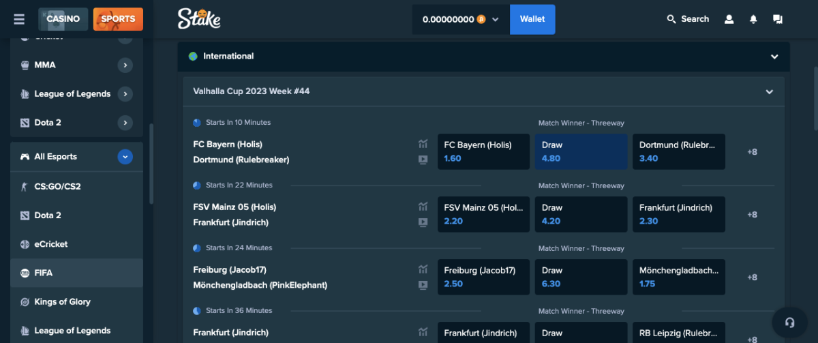
Task: Collapse the All Esports sidebar group
Action: 125,157
